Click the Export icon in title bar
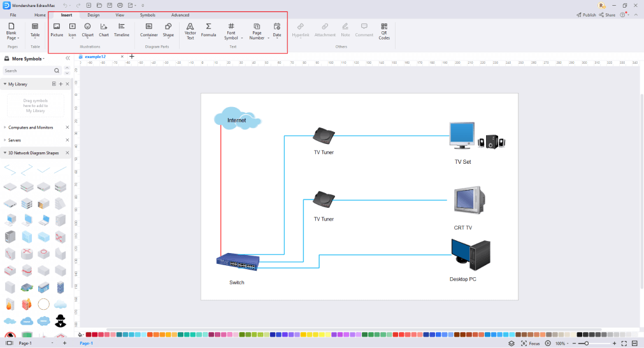 point(130,5)
